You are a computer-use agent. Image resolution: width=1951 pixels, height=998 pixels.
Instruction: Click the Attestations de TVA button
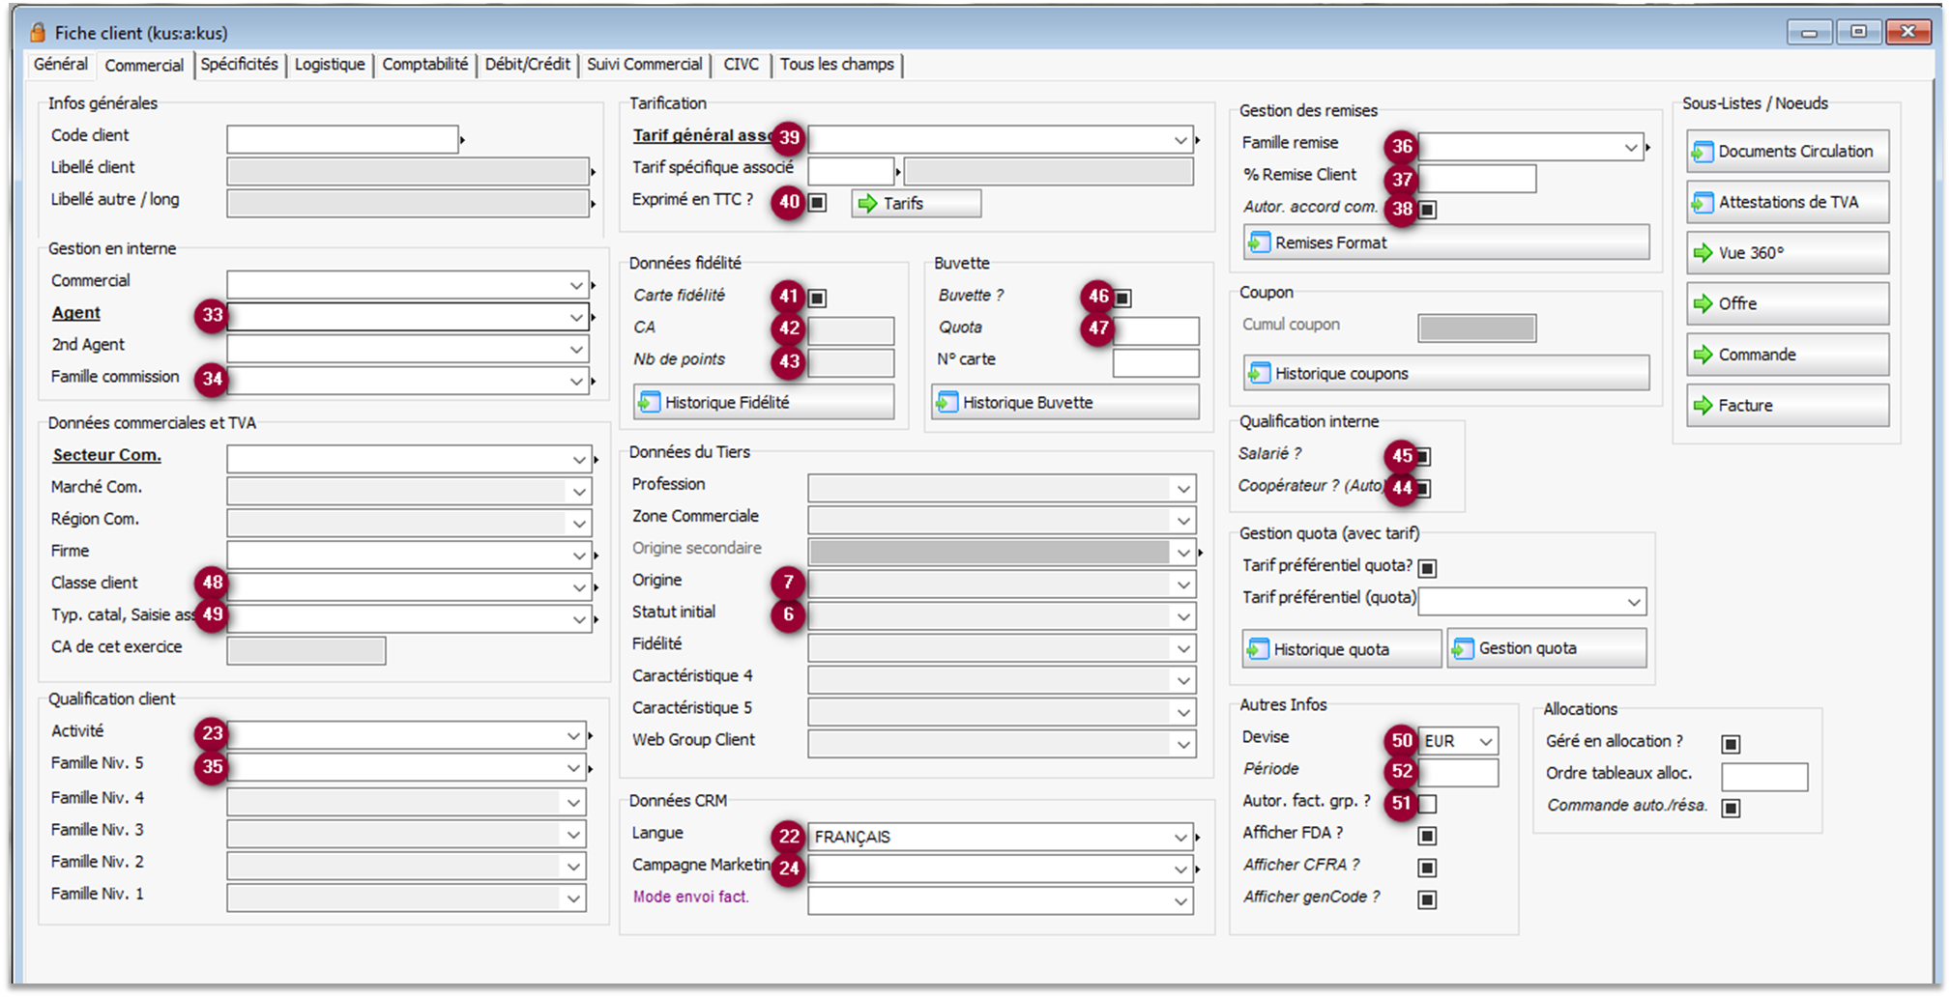pyautogui.click(x=1787, y=202)
